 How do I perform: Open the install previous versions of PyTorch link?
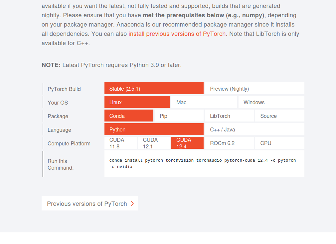coord(177,34)
